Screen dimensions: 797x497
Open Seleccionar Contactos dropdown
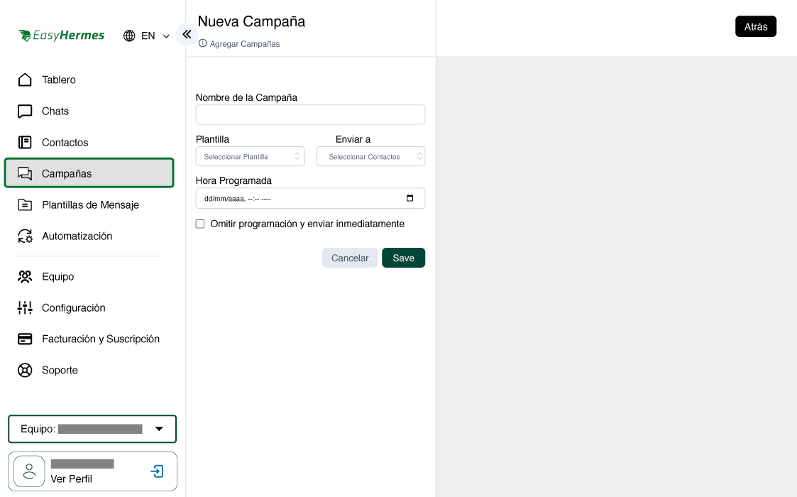click(x=370, y=157)
